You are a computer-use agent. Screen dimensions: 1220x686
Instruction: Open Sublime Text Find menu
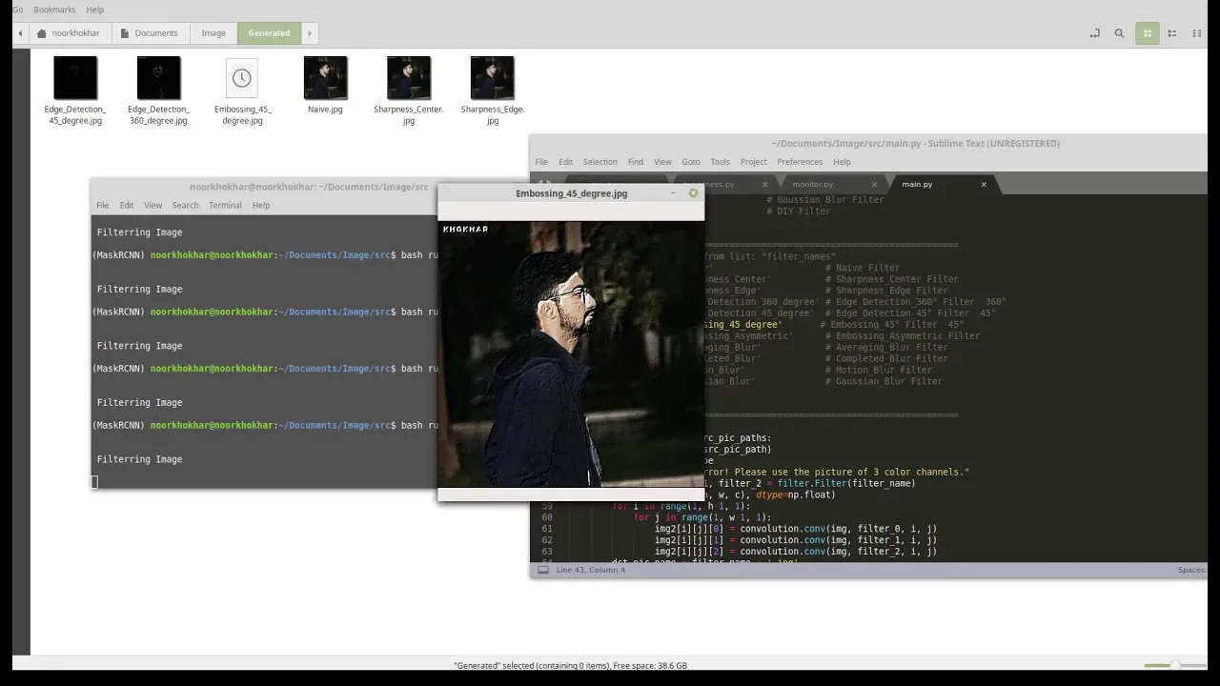pos(636,162)
